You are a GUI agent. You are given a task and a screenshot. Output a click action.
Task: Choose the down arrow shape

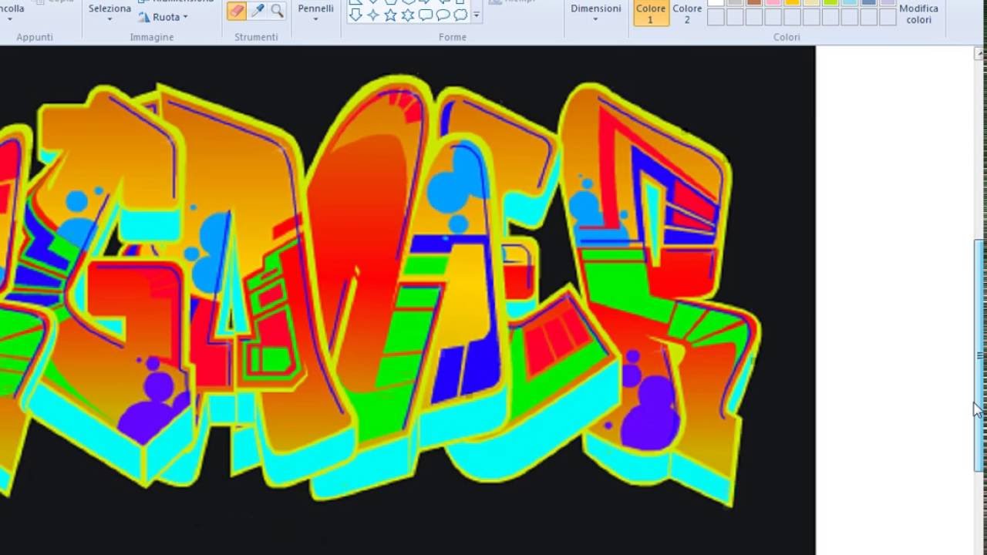point(355,15)
